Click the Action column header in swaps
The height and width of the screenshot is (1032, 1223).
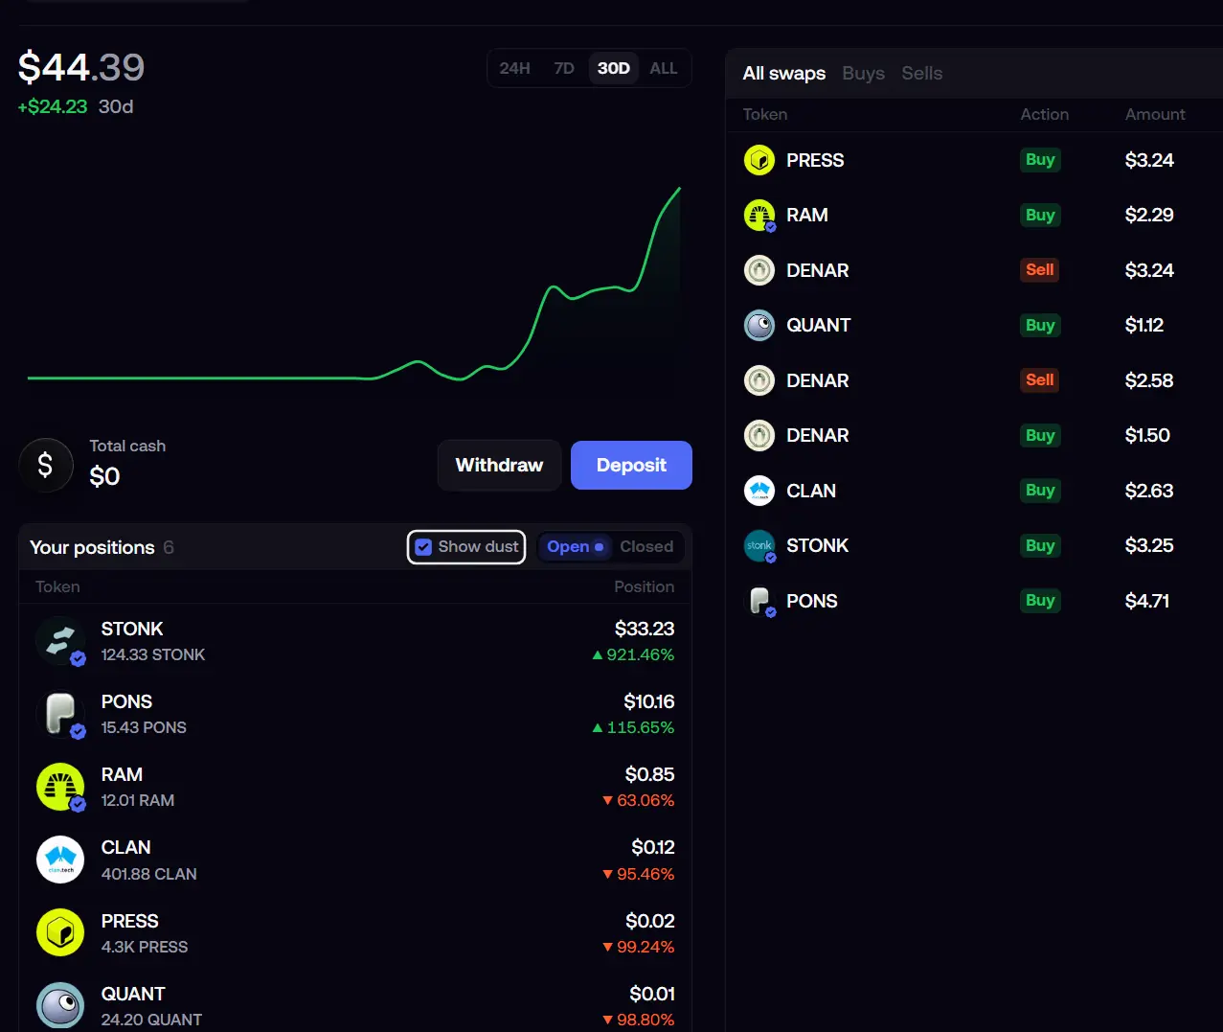tap(1044, 114)
